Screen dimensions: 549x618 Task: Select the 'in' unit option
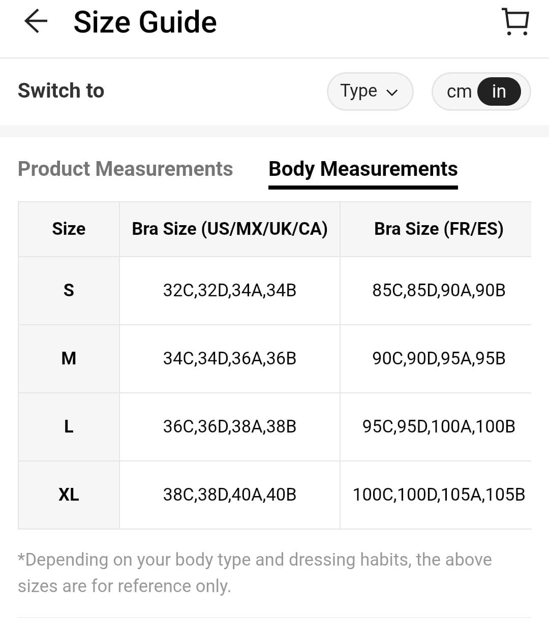click(x=499, y=91)
